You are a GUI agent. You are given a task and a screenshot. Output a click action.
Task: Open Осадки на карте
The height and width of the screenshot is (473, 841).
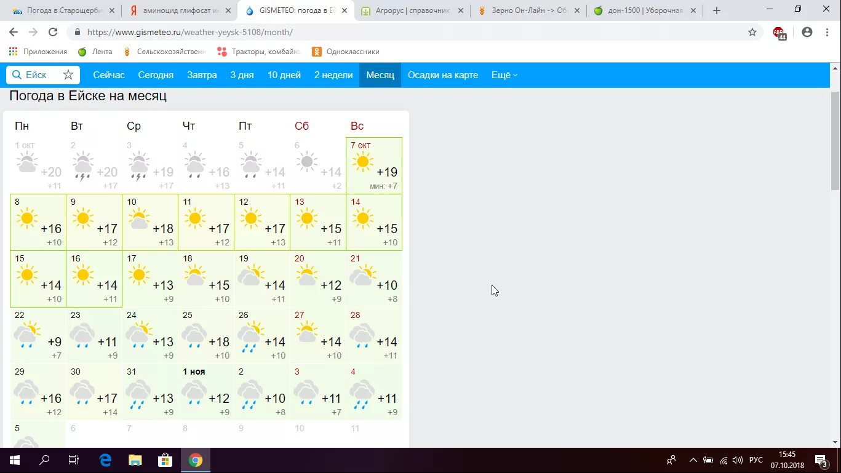pyautogui.click(x=443, y=75)
